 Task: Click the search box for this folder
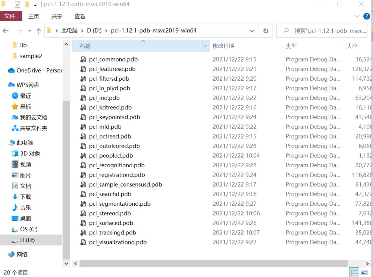pyautogui.click(x=322, y=31)
